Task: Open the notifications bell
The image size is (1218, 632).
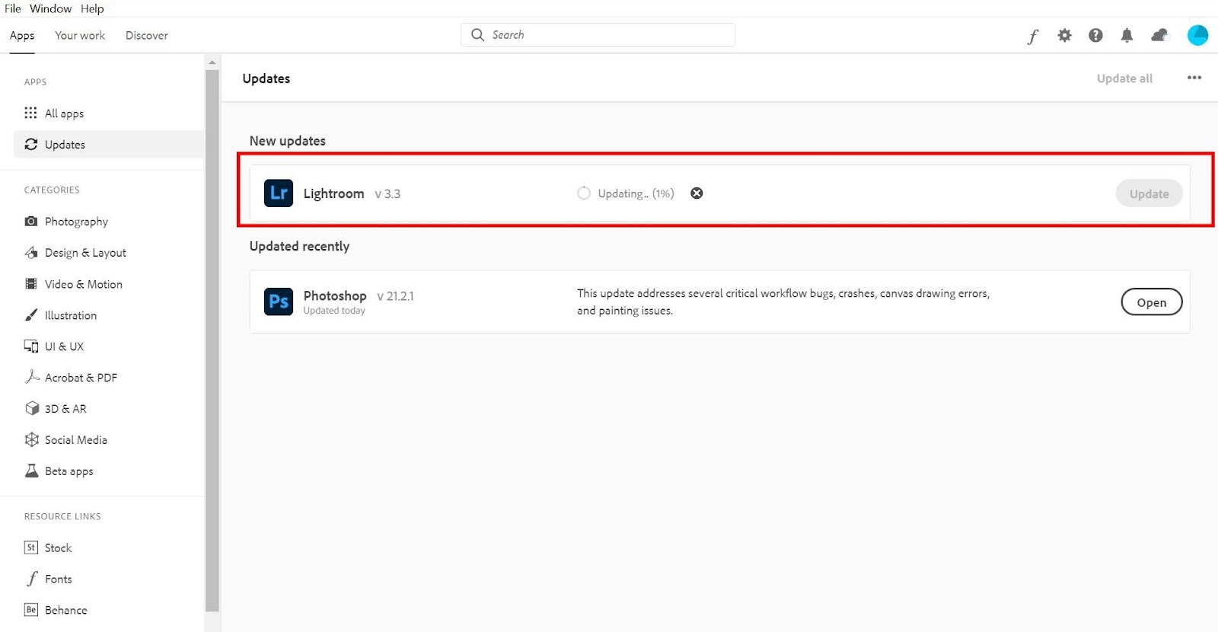Action: coord(1127,35)
